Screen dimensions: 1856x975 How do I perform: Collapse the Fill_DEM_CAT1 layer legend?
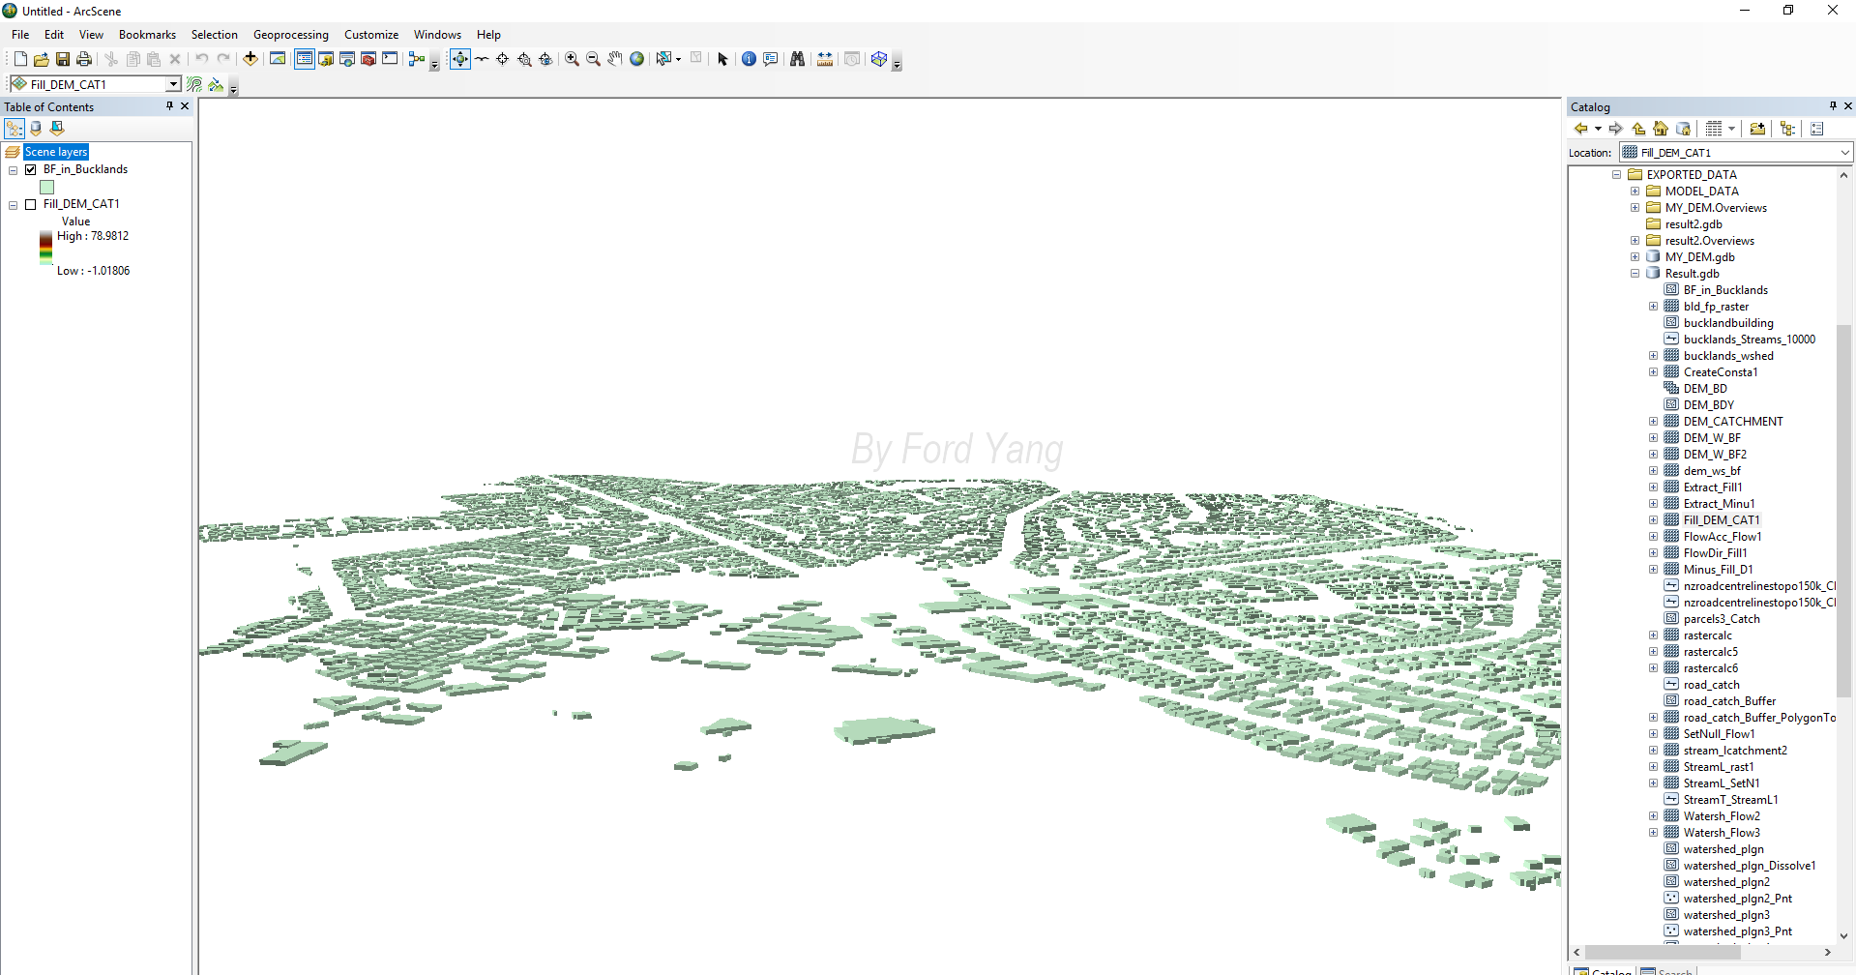[14, 205]
